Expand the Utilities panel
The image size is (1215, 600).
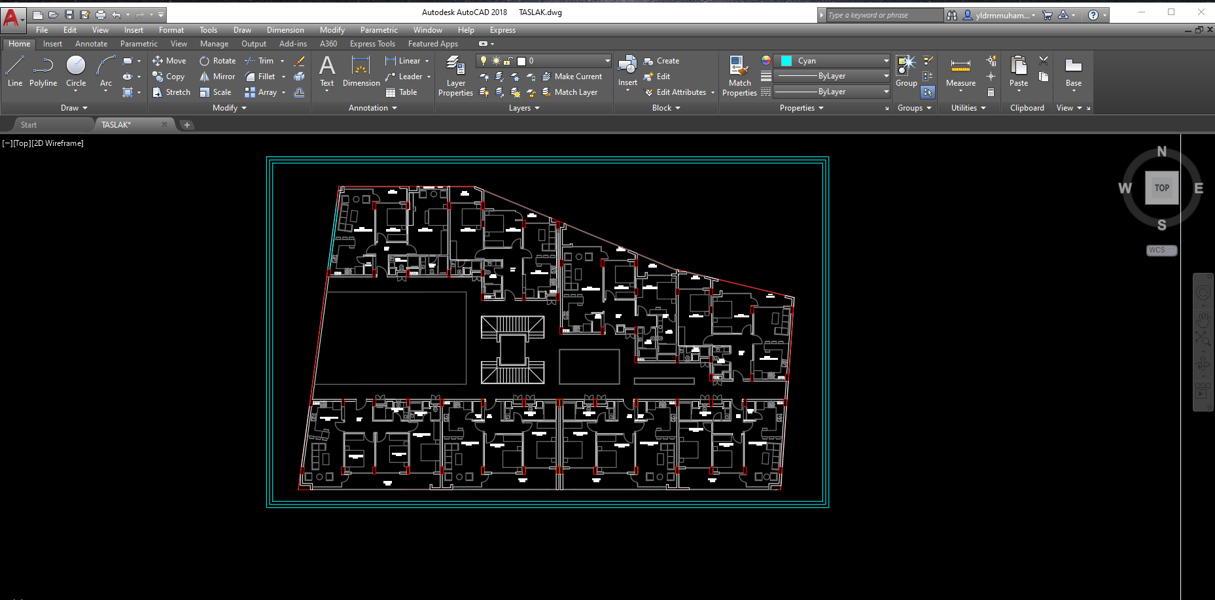(968, 108)
